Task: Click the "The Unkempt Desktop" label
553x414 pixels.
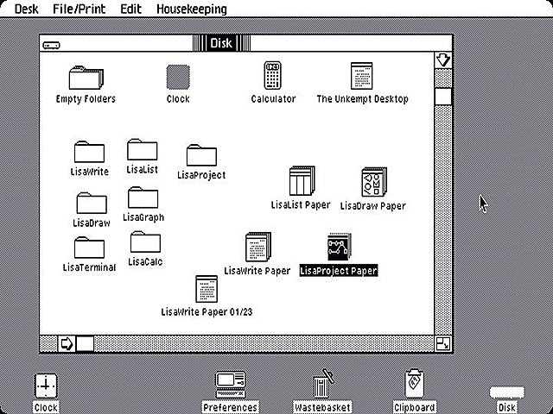Action: coord(363,99)
